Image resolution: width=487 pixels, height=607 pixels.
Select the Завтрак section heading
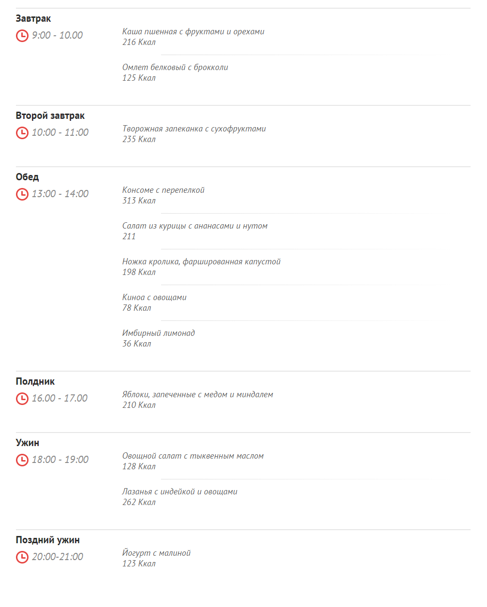coord(33,19)
